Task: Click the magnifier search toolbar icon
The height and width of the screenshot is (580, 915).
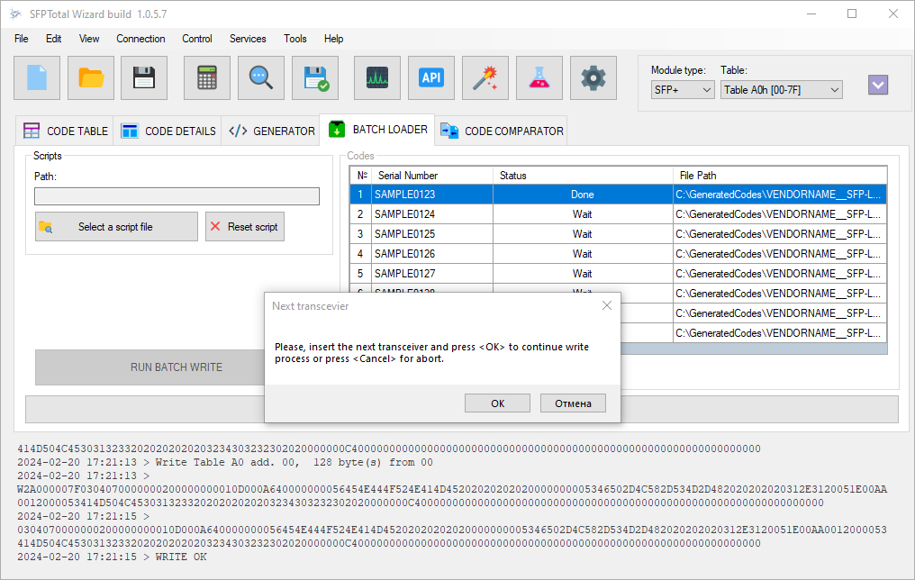Action: pos(261,77)
